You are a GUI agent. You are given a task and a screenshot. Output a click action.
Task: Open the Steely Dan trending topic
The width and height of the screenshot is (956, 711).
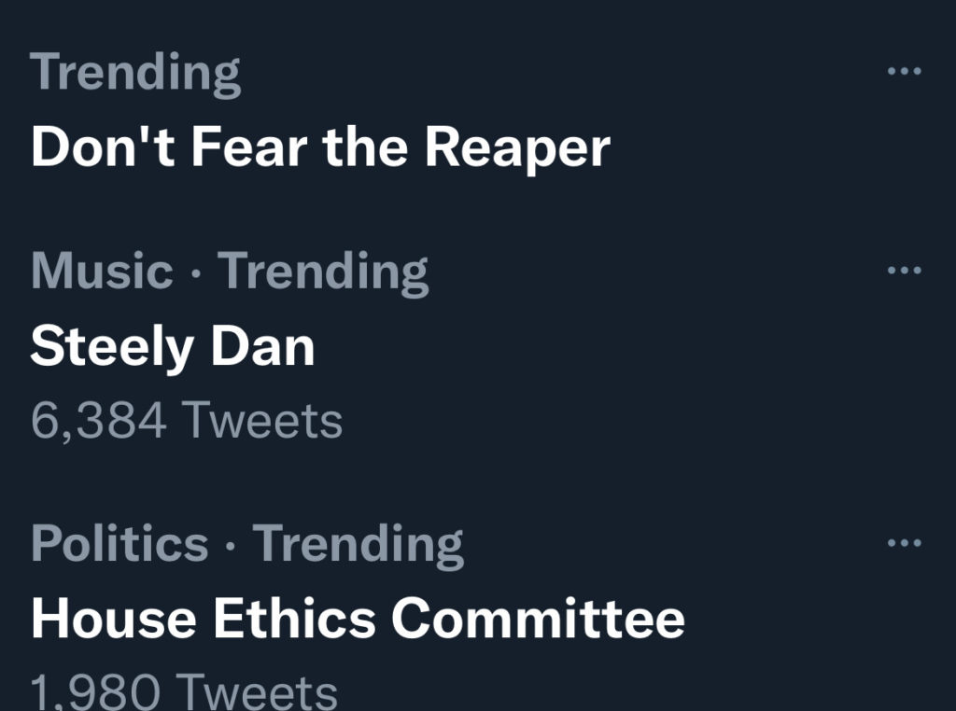pos(172,346)
